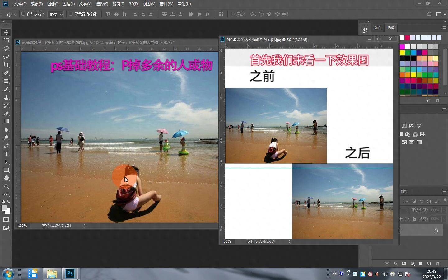The width and height of the screenshot is (448, 280).
Task: Click the Search icon in options bar
Action: pos(429,14)
